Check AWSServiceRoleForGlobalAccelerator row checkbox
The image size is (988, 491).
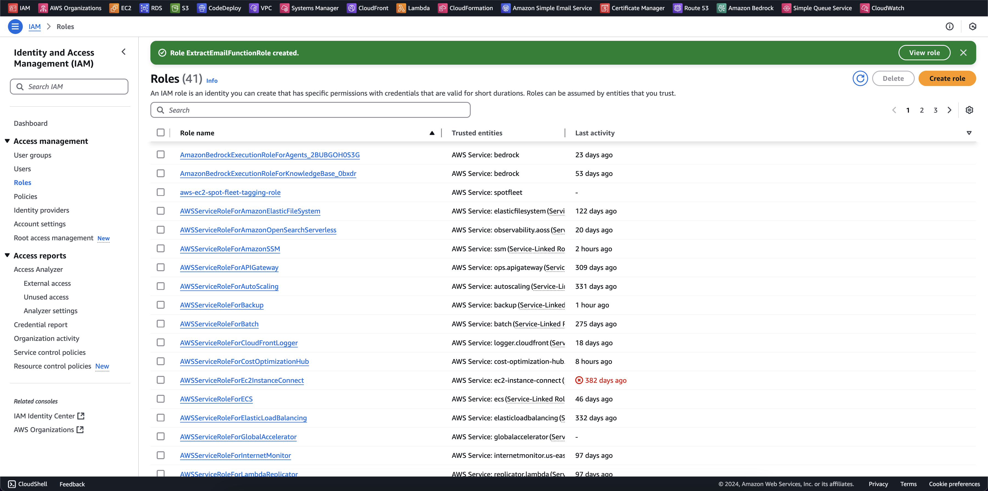point(160,436)
